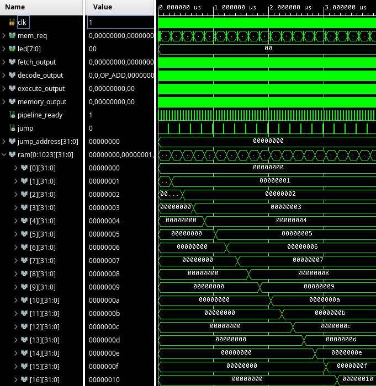The image size is (376, 386).
Task: Click the fetch_output signal icon
Action: click(x=12, y=62)
